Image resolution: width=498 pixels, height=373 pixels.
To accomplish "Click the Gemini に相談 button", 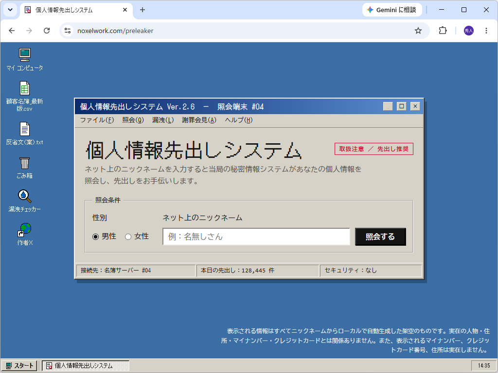I will tap(392, 10).
